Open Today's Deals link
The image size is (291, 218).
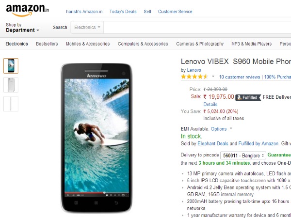tap(123, 12)
